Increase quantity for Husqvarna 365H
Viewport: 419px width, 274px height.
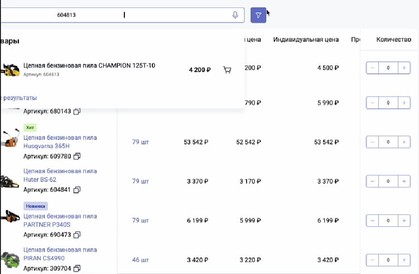404,142
